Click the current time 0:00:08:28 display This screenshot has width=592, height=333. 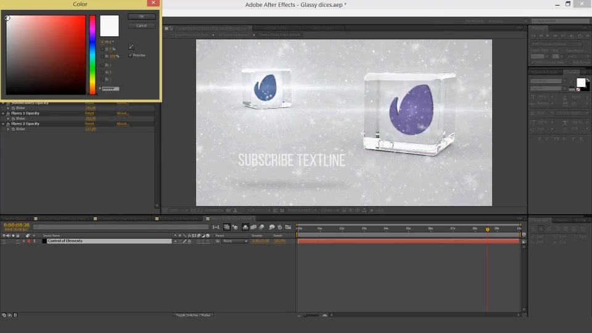point(16,225)
